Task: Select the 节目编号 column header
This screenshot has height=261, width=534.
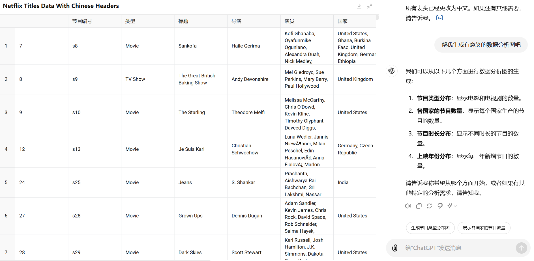Action: (x=95, y=21)
